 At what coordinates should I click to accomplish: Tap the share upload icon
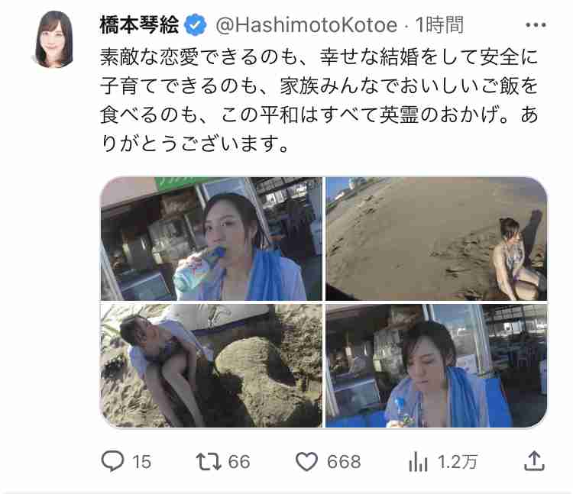click(534, 460)
